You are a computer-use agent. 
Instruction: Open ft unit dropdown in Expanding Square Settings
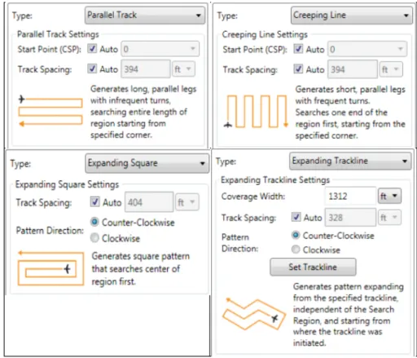click(x=187, y=202)
